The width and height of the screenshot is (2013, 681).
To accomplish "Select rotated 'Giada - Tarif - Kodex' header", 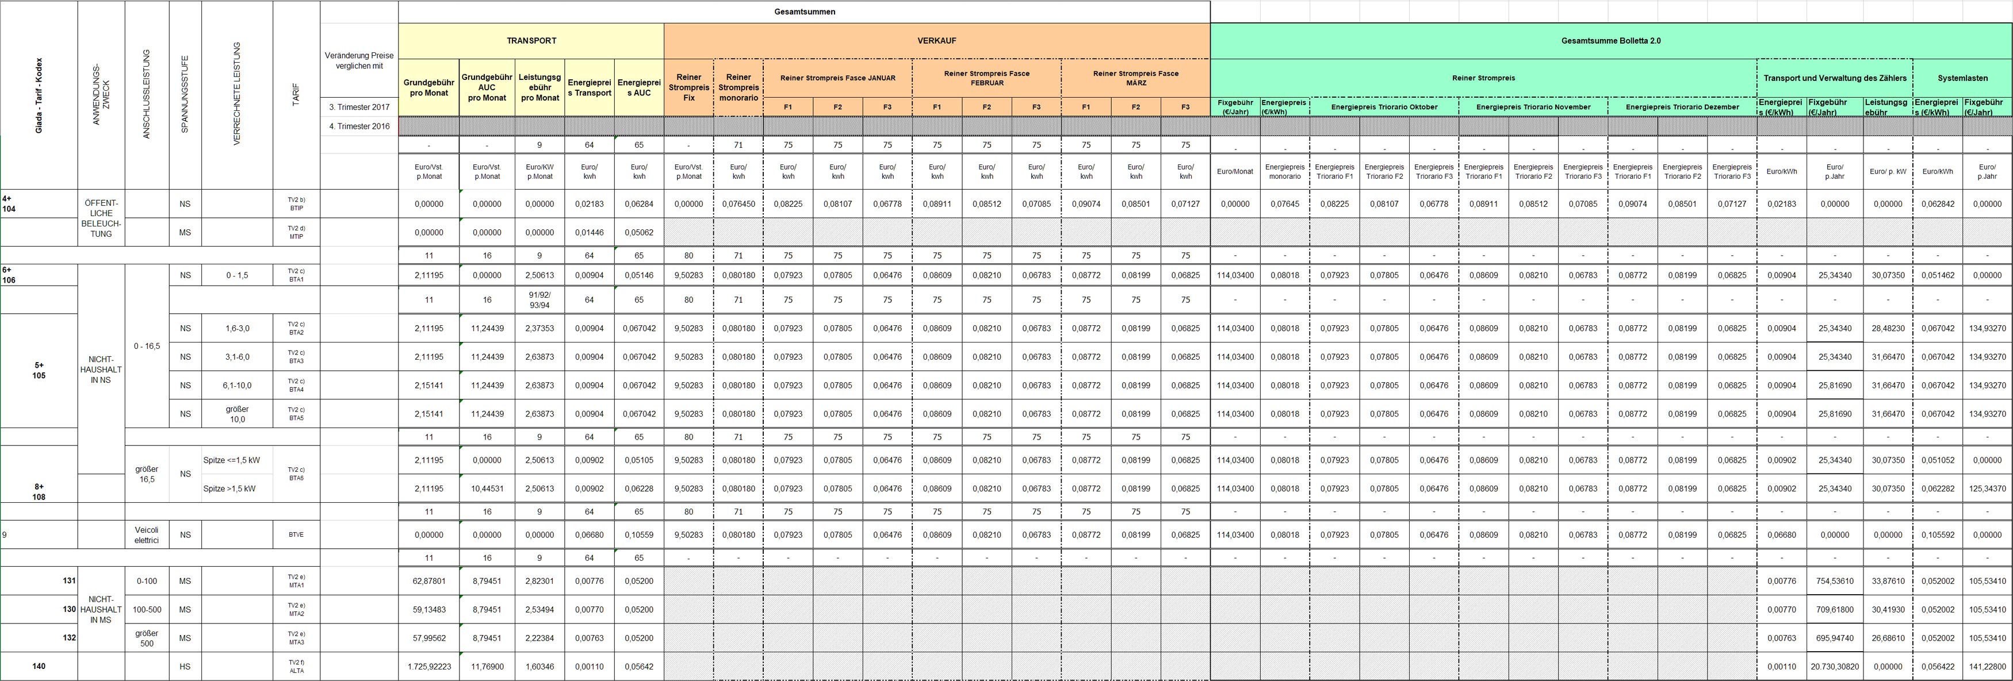I will point(39,95).
